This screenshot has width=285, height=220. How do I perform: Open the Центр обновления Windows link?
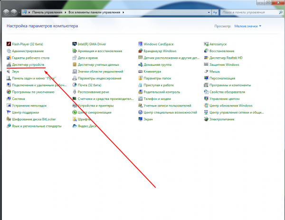click(x=231, y=106)
